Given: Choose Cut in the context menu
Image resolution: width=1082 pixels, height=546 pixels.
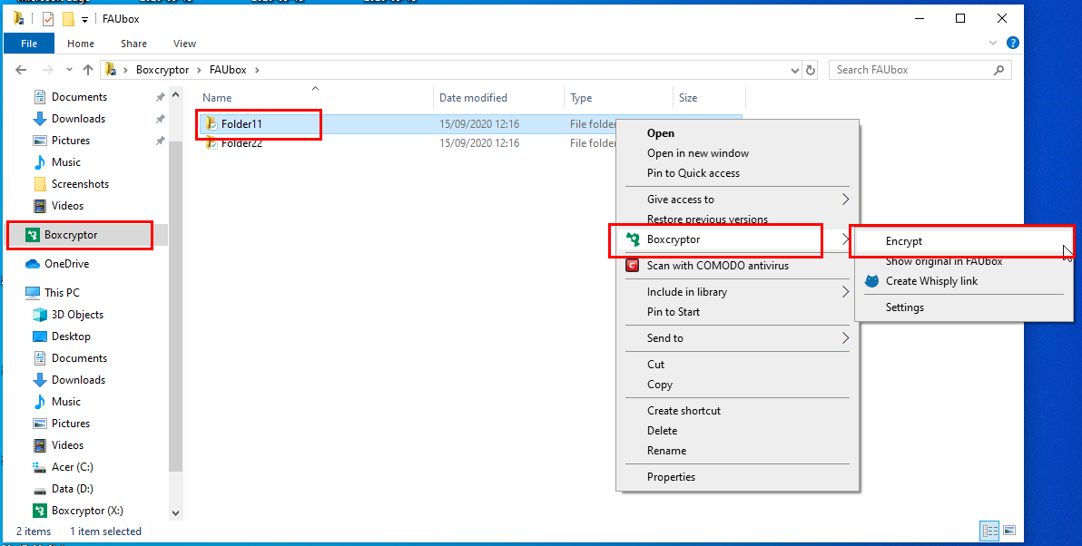Looking at the screenshot, I should pyautogui.click(x=655, y=364).
